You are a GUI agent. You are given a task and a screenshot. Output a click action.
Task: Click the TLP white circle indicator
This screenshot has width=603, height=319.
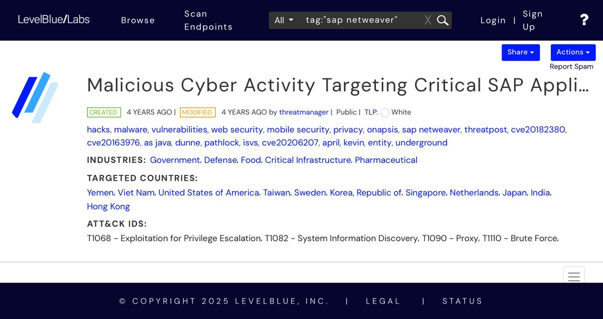[x=385, y=113]
